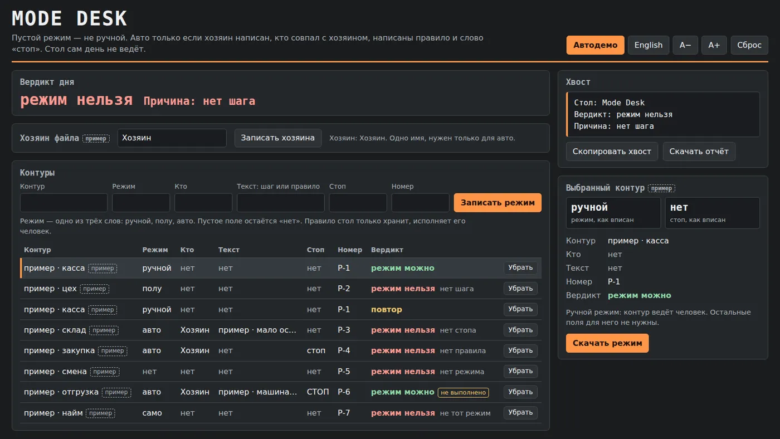This screenshot has height=439, width=780.
Task: Remove the пример · найм row with Убрать
Action: pyautogui.click(x=520, y=413)
